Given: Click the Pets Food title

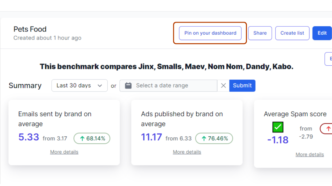Looking at the screenshot, I should 30,29.
